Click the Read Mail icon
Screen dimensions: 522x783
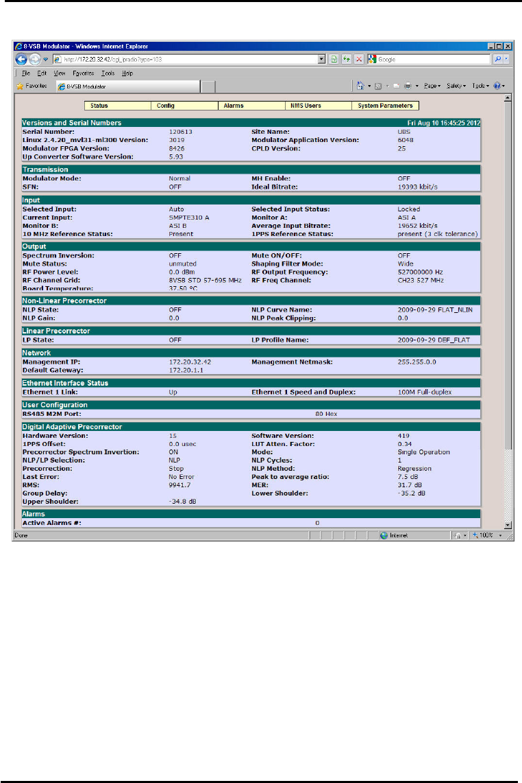tap(397, 86)
